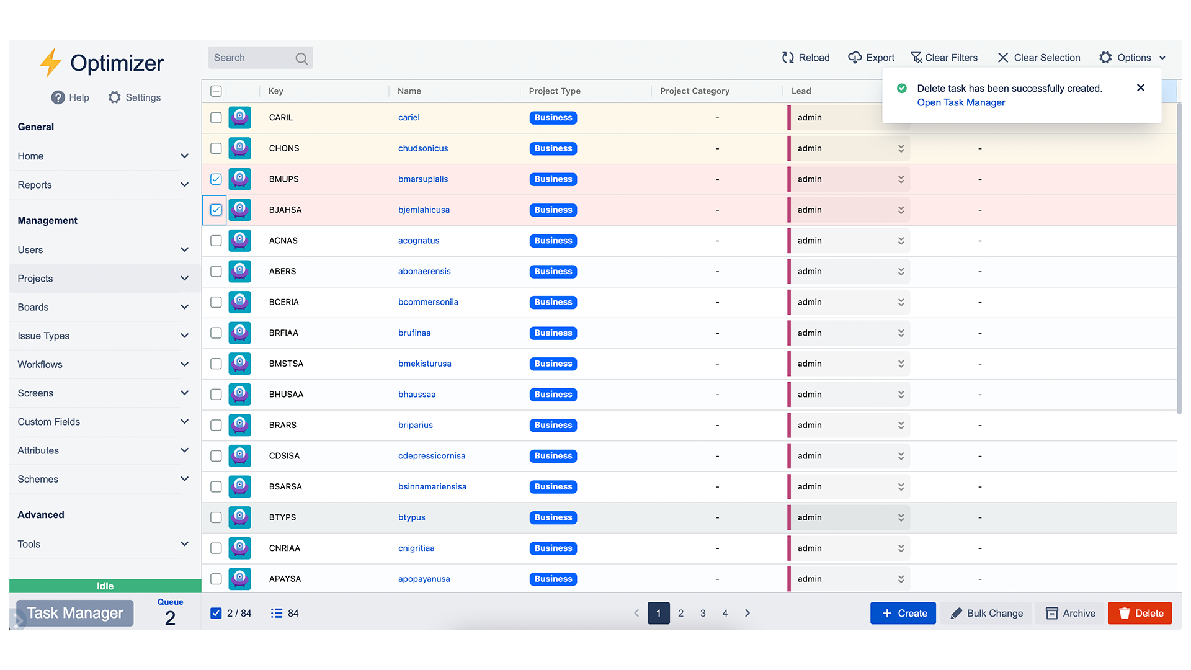This screenshot has width=1191, height=670.
Task: Open the bmarsupialis project link
Action: tap(422, 179)
